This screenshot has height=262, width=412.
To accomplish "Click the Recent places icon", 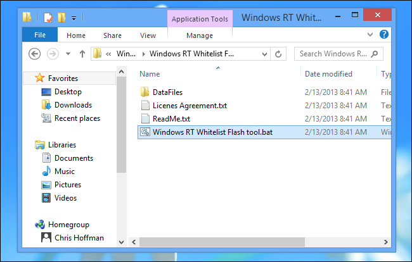I will tap(46, 118).
